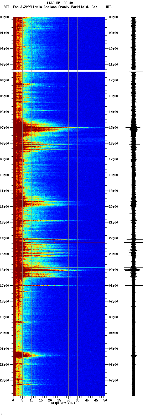Click the '14:00' label on the PST axis
145x417 pixels.
click(4, 238)
